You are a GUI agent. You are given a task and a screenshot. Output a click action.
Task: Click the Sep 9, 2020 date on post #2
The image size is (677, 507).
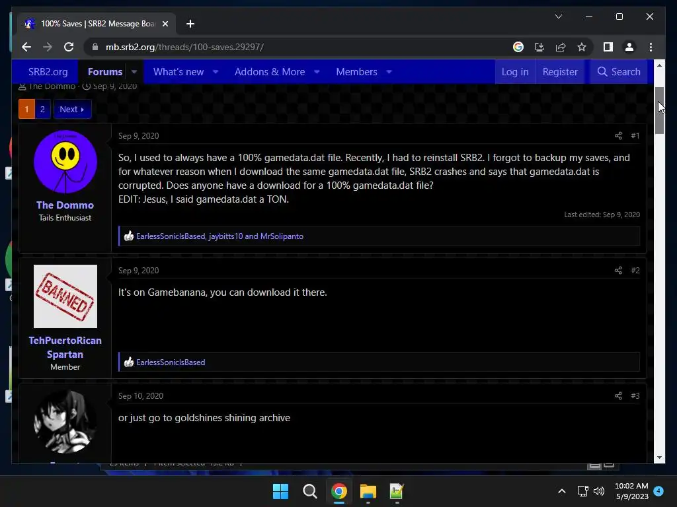(139, 270)
